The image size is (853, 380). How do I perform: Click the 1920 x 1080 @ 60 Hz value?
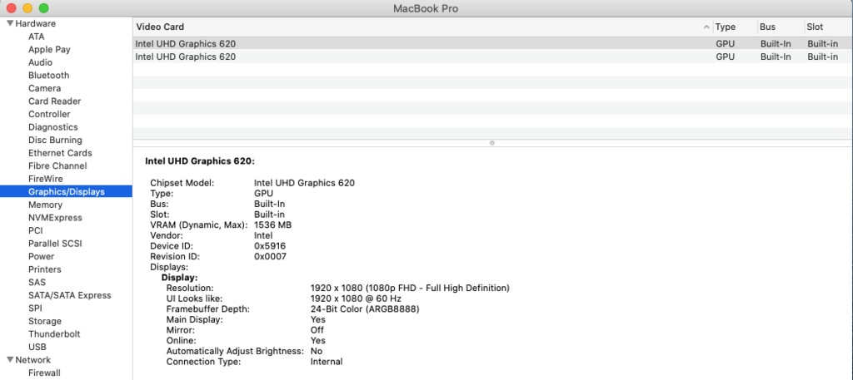click(356, 299)
